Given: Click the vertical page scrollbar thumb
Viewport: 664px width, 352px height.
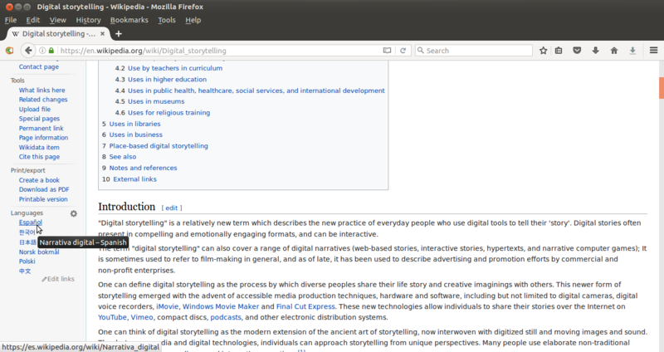Looking at the screenshot, I should [662, 88].
